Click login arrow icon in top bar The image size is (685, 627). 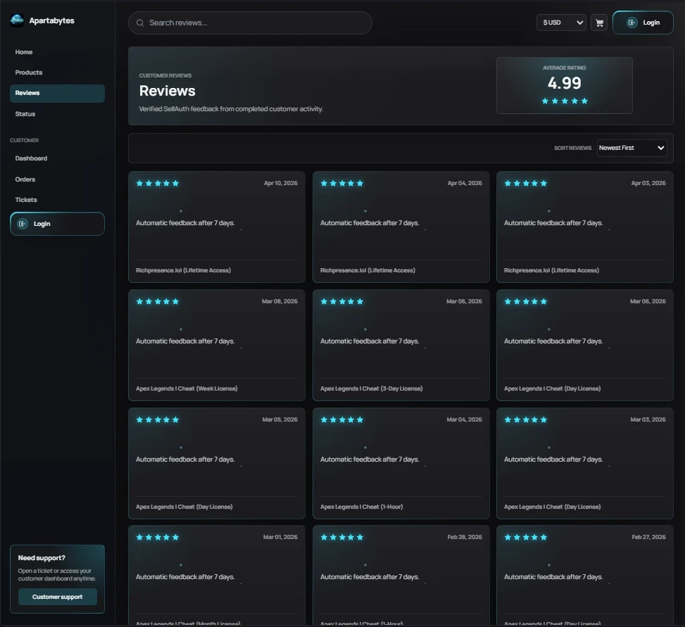631,23
